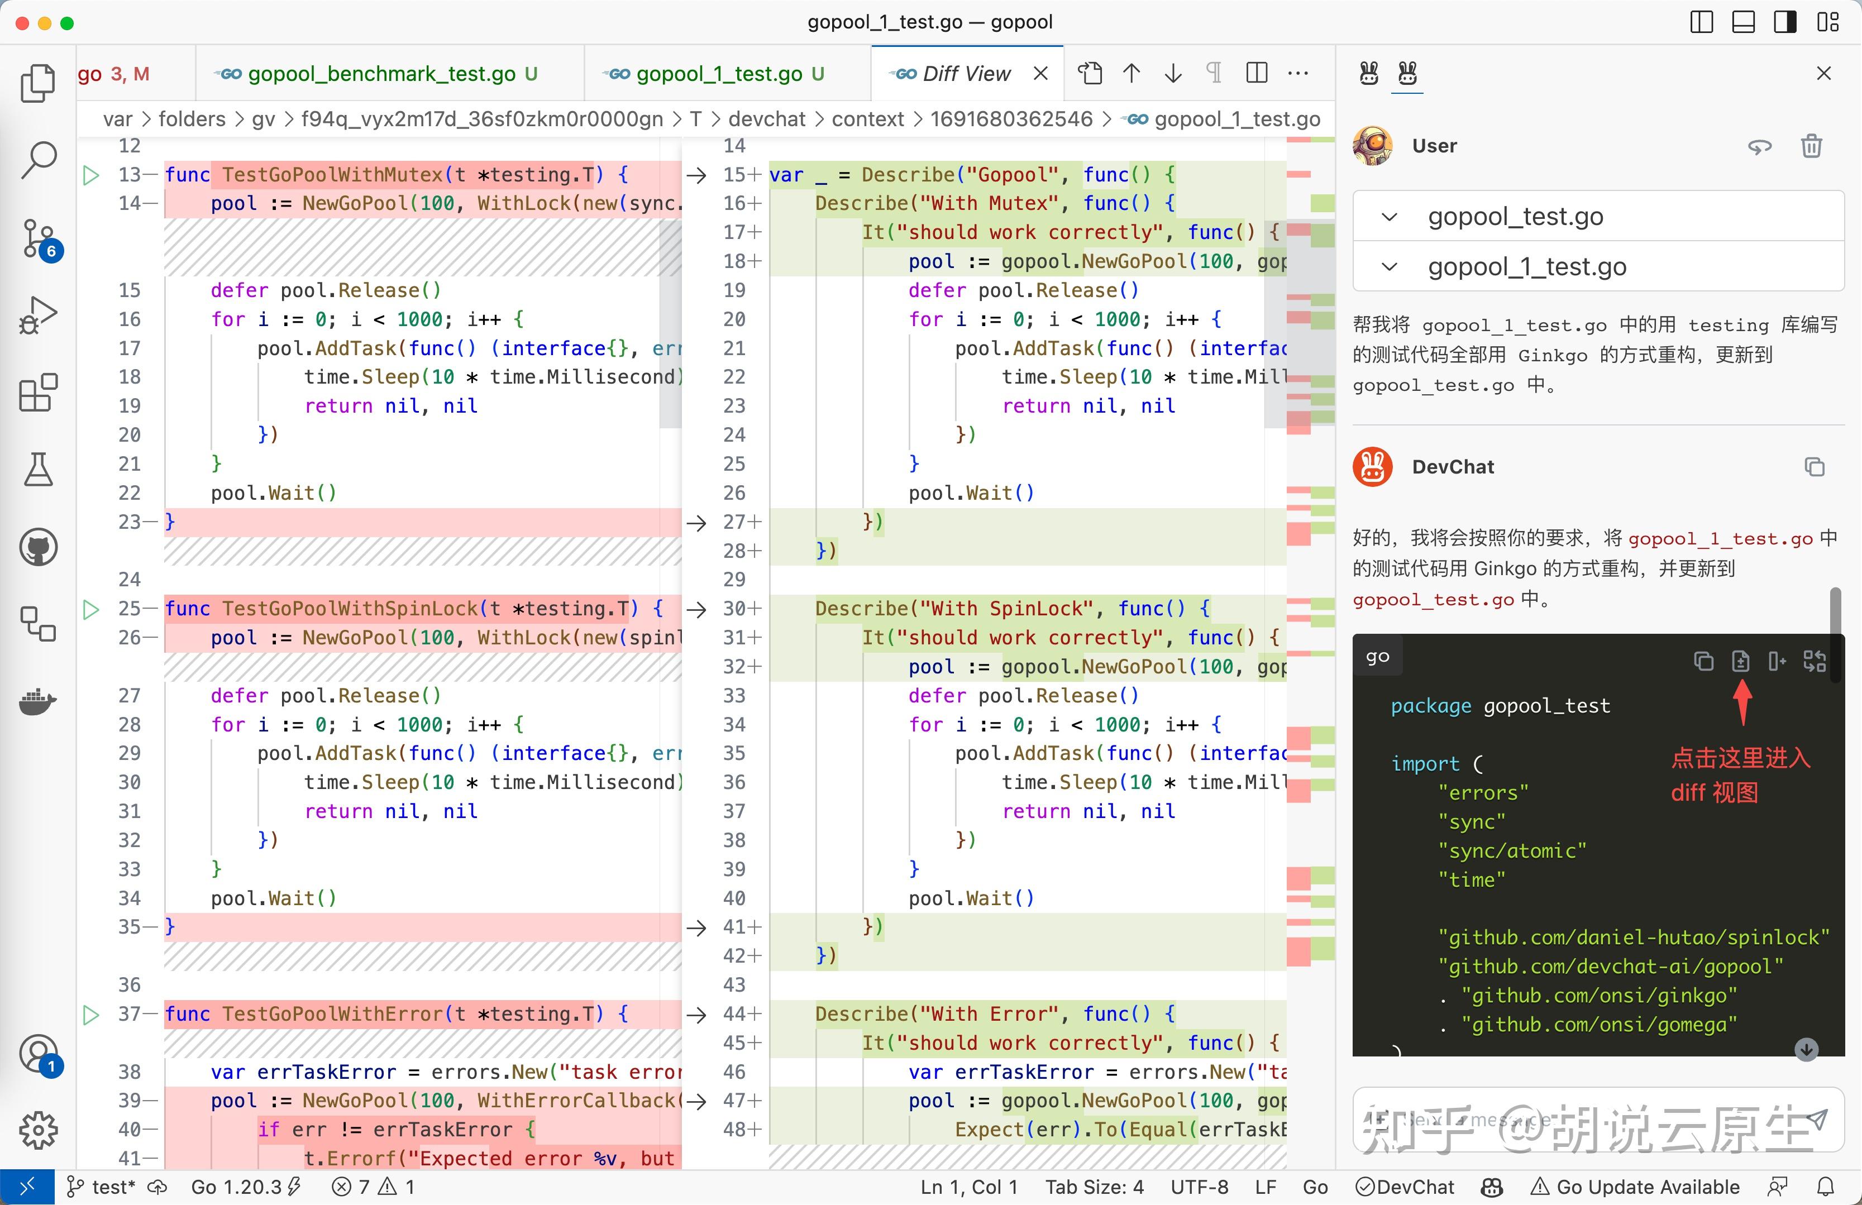Click Go Update Available in status bar
This screenshot has width=1862, height=1205.
tap(1635, 1187)
